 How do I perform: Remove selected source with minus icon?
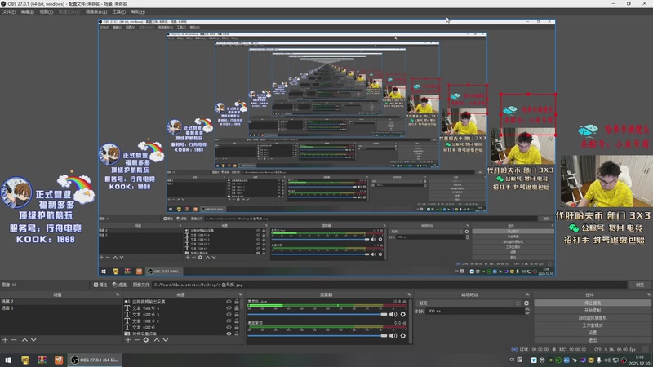136,340
